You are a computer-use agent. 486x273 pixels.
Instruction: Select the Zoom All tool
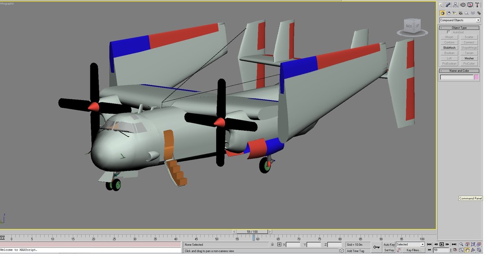(467, 244)
